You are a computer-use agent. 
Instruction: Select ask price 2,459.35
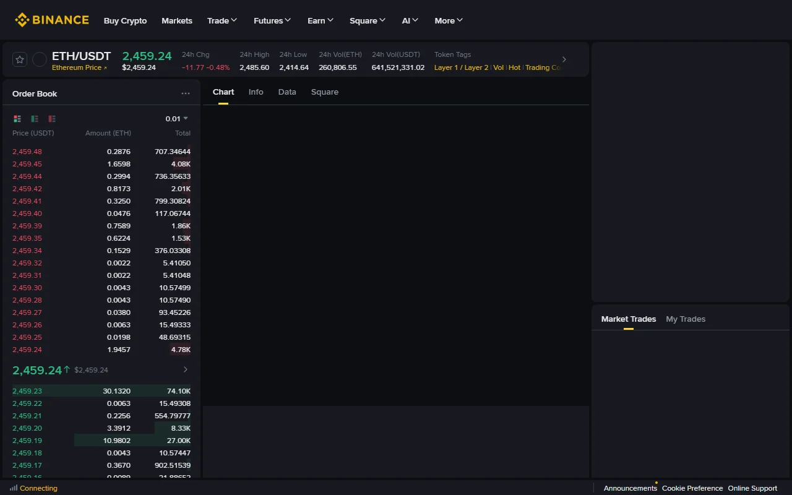point(27,238)
